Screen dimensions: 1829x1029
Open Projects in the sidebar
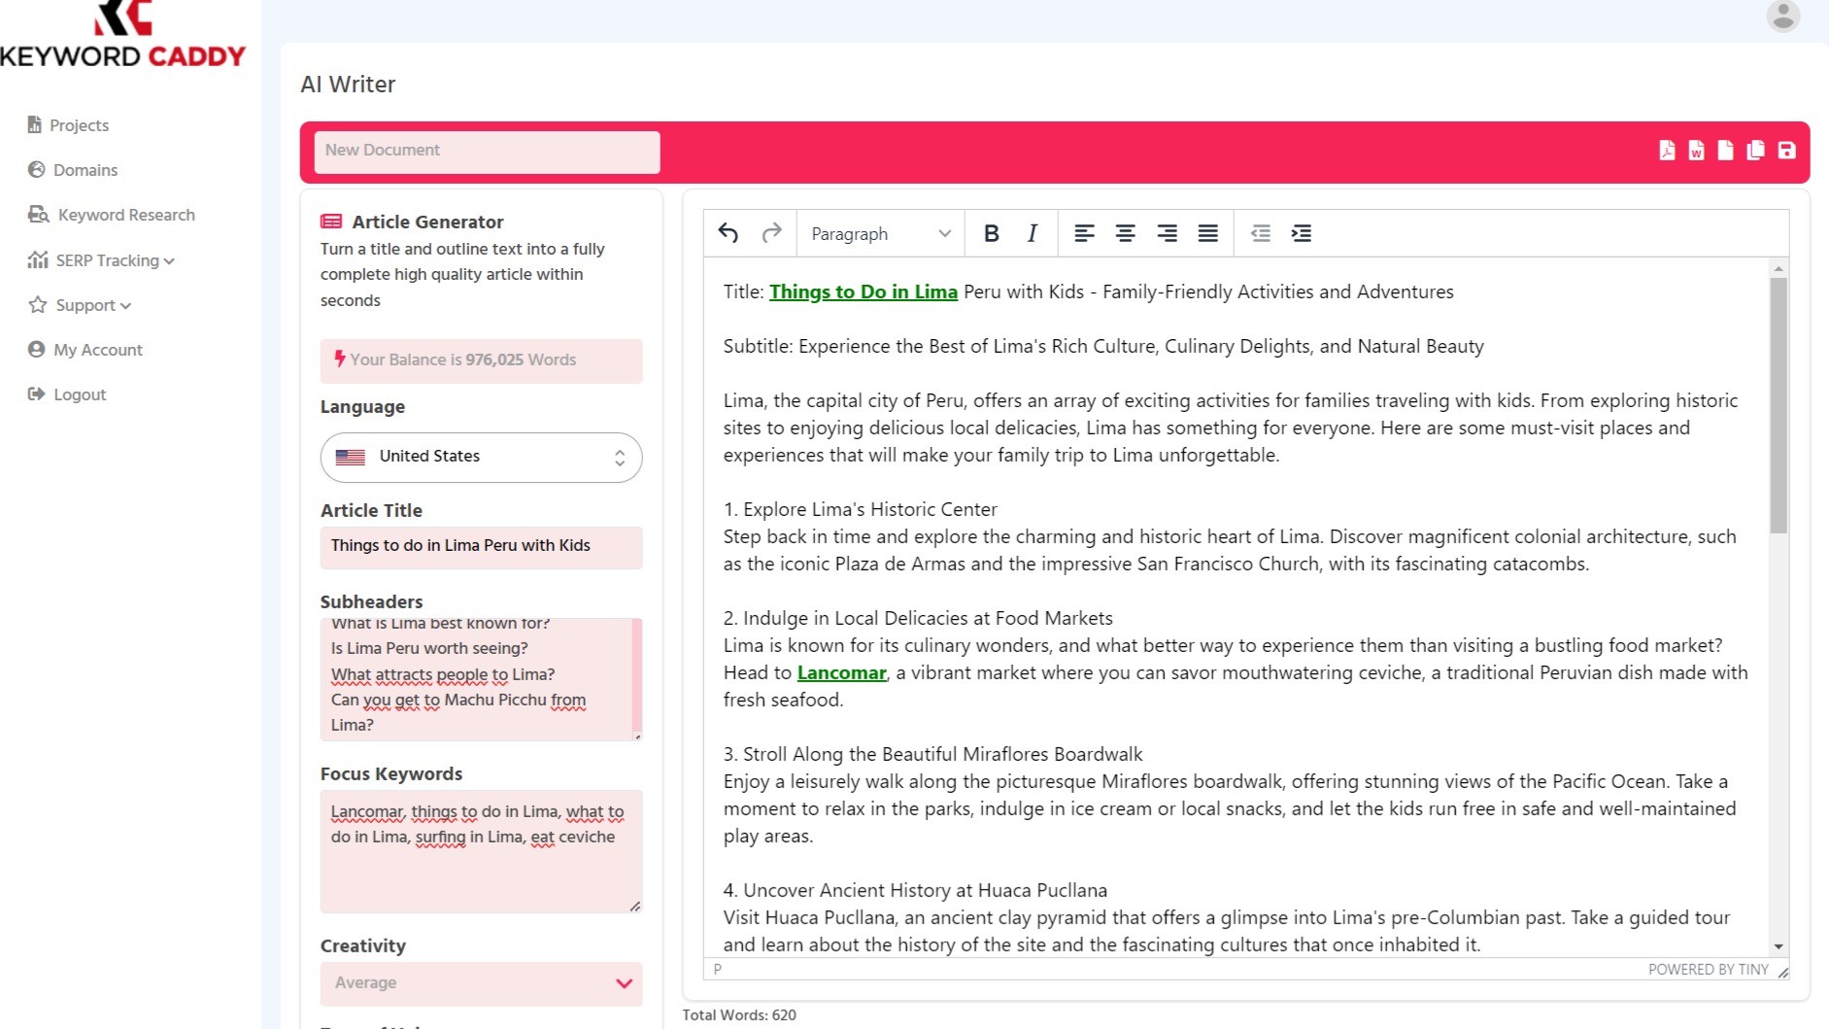[68, 125]
